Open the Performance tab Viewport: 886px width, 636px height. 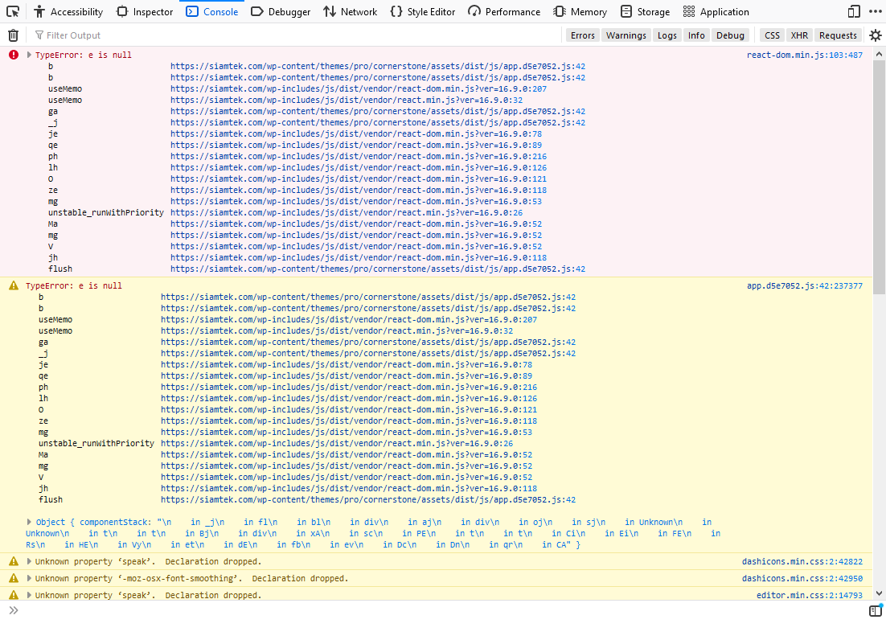click(x=505, y=11)
